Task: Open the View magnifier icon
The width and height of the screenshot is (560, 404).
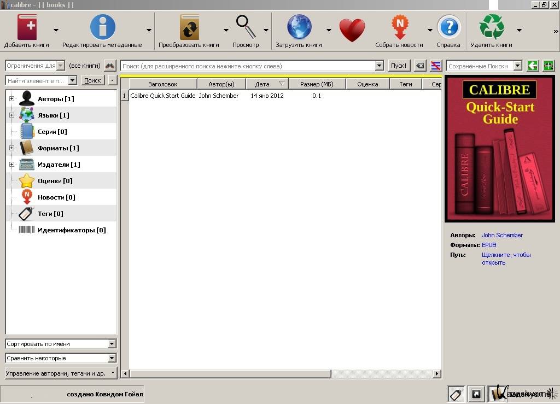Action: pos(246,27)
